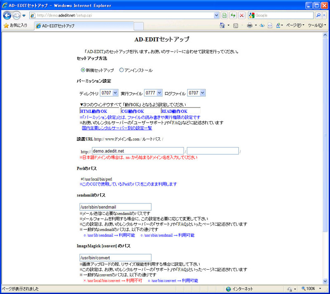
Task: Click the IE logo in the title bar
Action: click(5, 5)
